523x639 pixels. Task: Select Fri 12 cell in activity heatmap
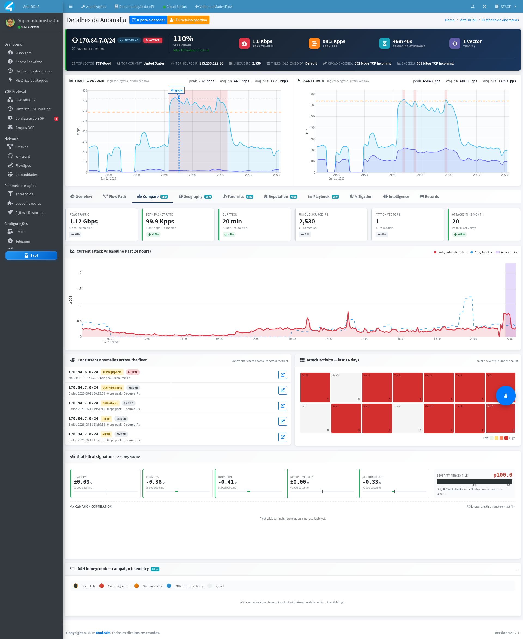(x=500, y=418)
